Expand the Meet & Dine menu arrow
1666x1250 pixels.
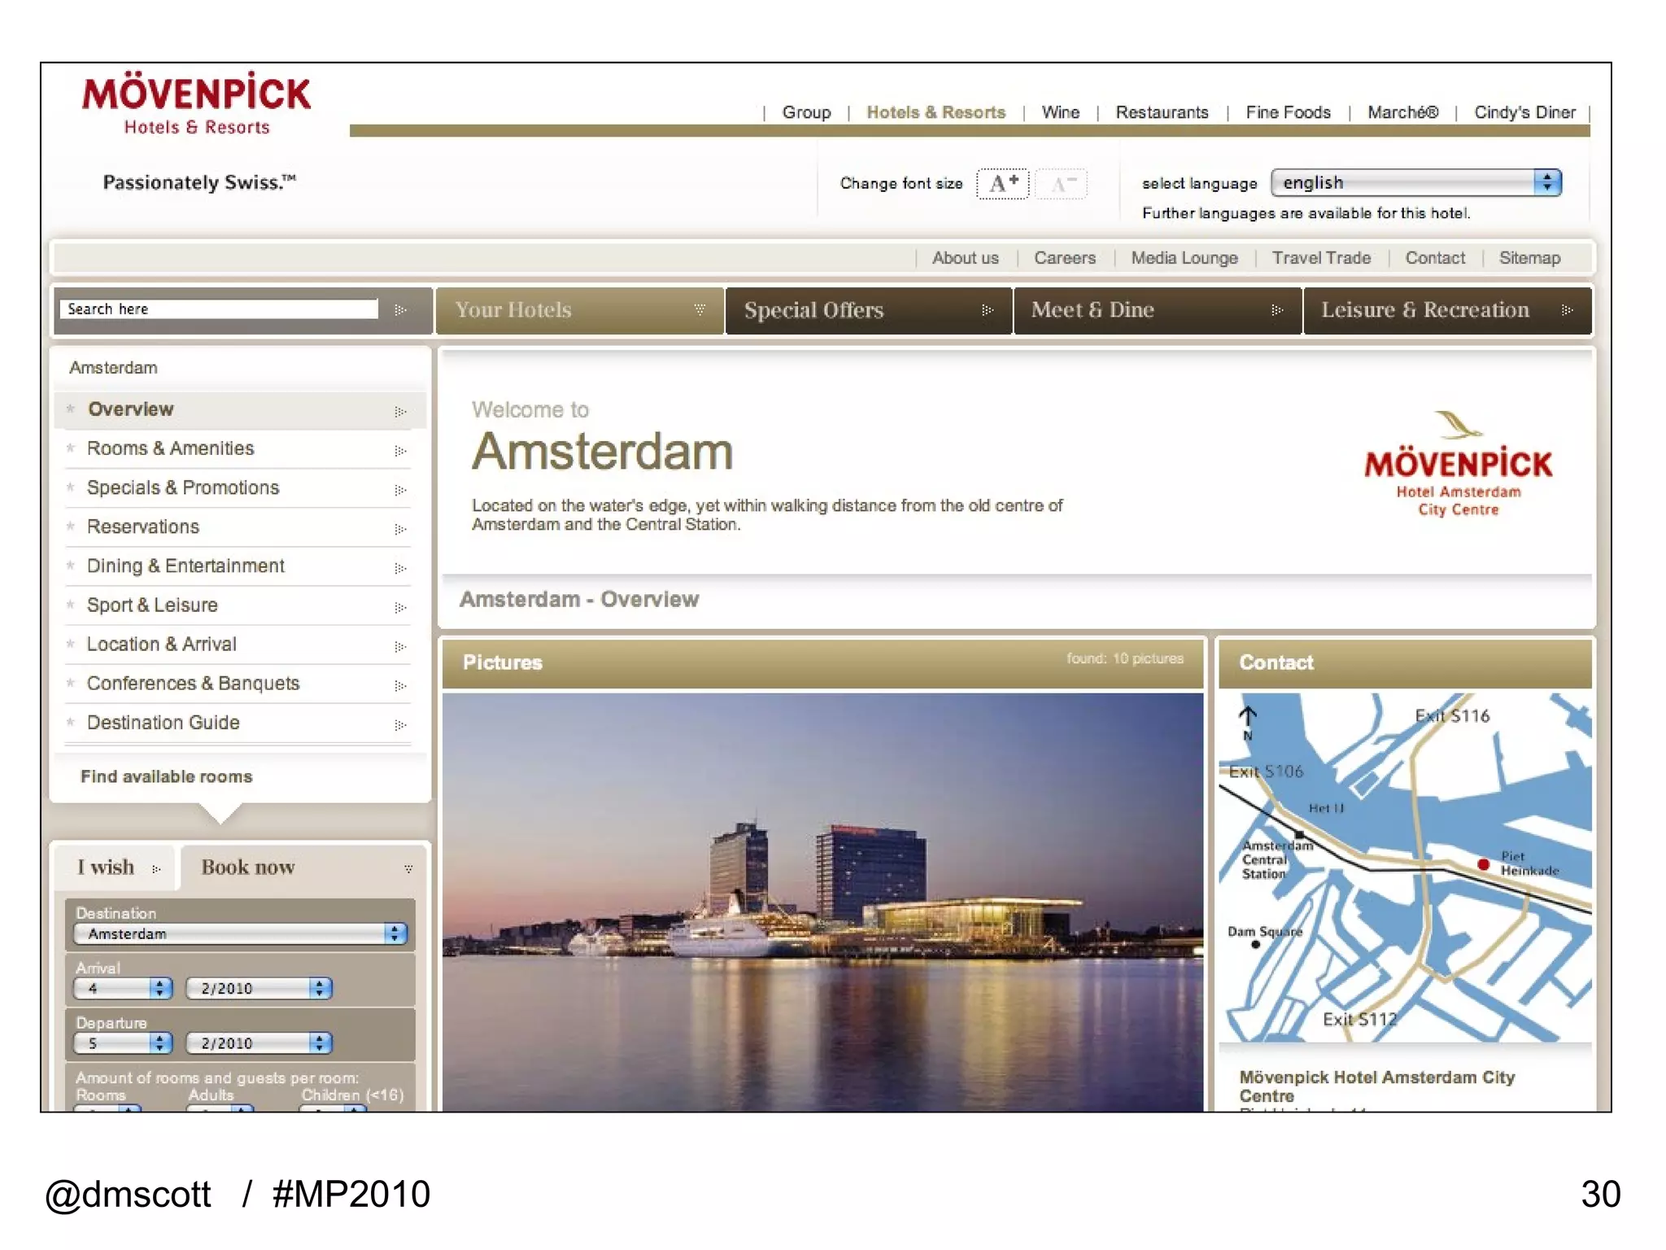point(1277,310)
